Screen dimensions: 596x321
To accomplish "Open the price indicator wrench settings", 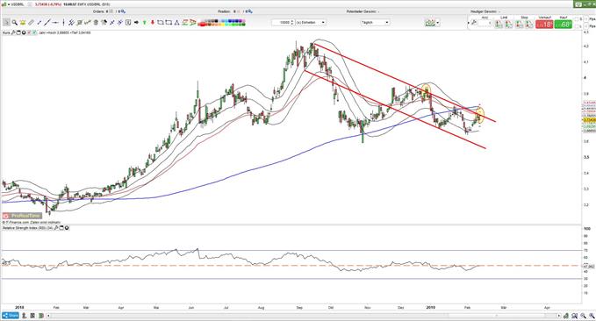I will pyautogui.click(x=13, y=32).
